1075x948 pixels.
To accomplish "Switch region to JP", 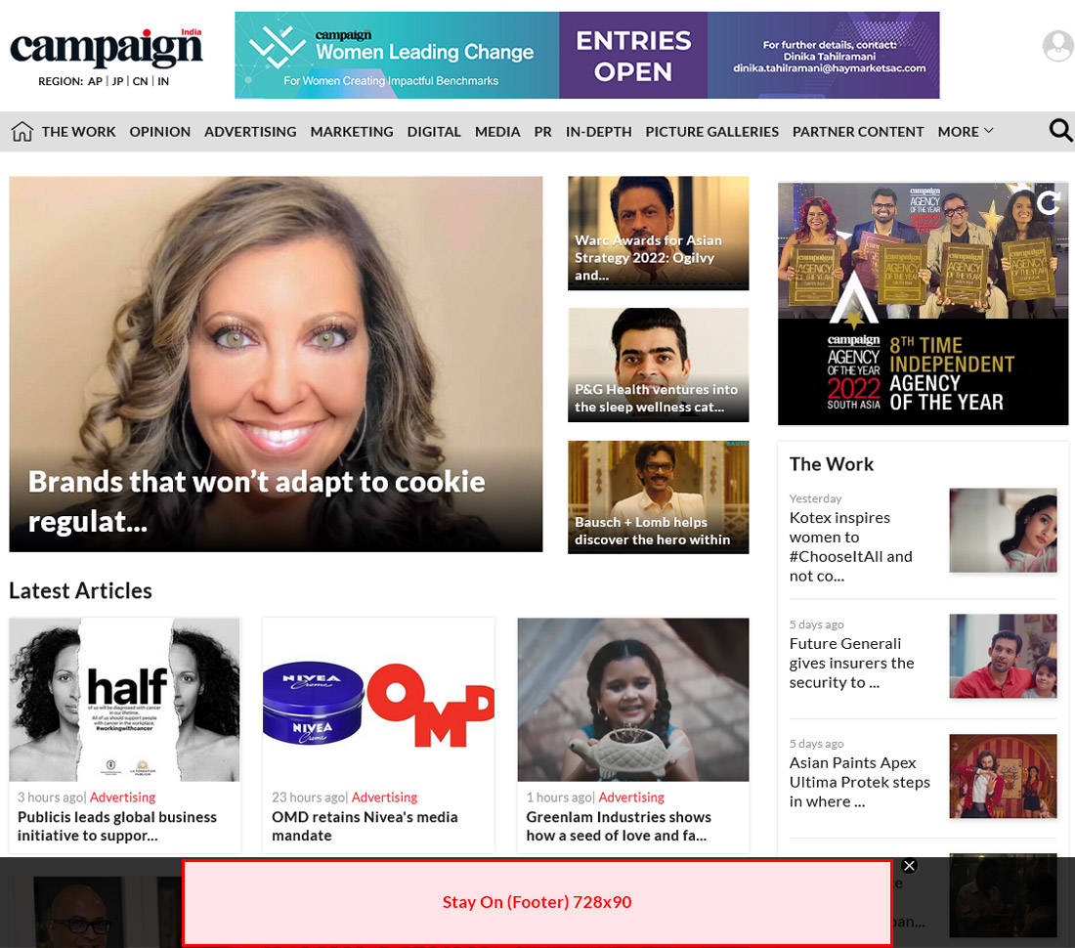I will (118, 81).
